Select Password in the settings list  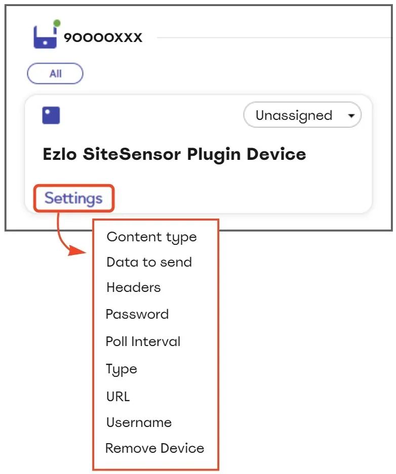click(x=137, y=314)
